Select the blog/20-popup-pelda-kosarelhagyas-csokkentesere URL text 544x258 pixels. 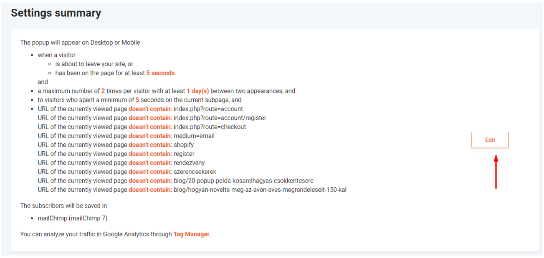[x=243, y=181]
